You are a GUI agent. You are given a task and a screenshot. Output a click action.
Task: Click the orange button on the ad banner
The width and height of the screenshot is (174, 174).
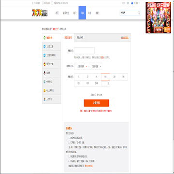(167, 29)
